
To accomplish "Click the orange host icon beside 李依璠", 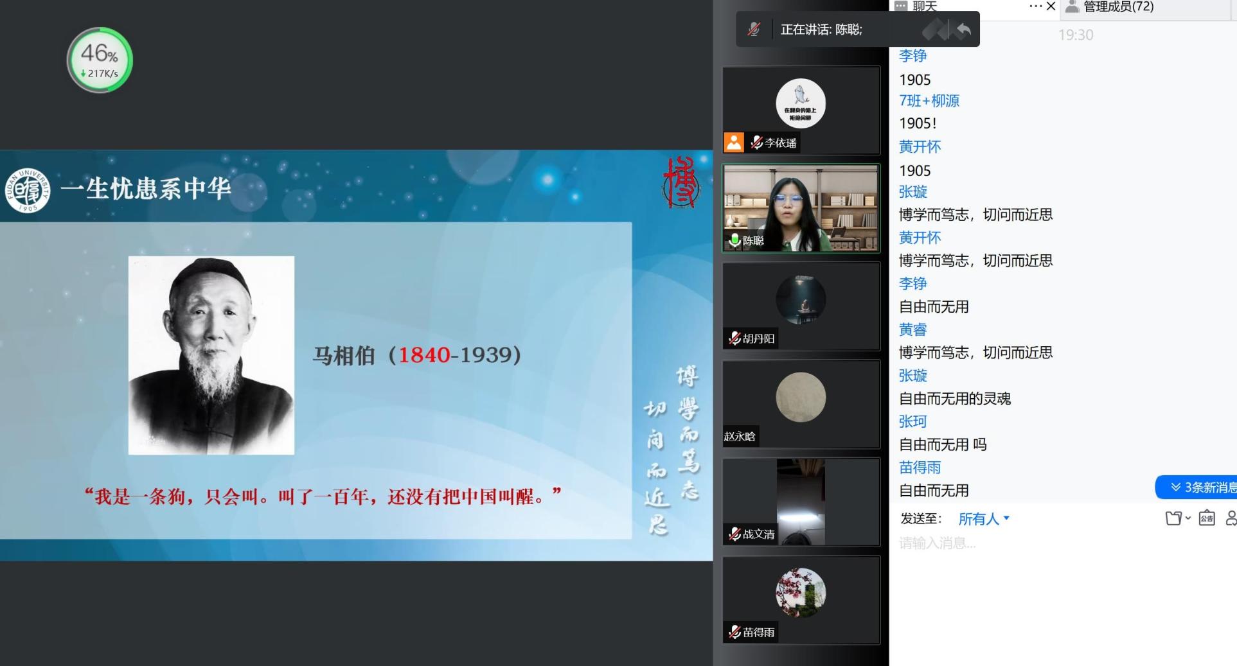I will tap(734, 143).
